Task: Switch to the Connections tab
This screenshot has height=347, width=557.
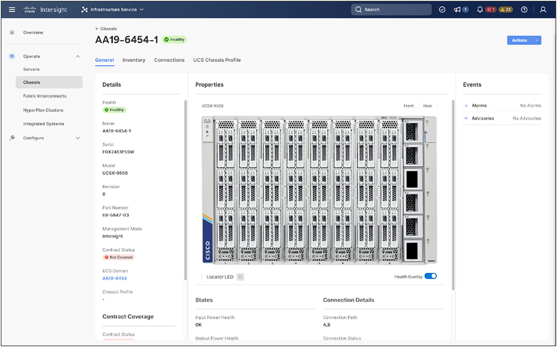Action: (169, 60)
